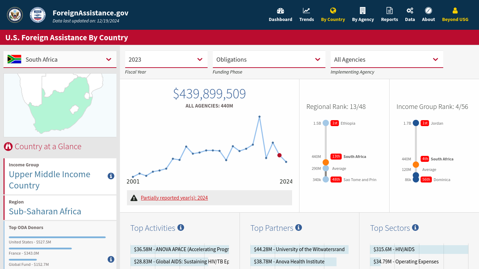Click the State Department seal logo
The width and height of the screenshot is (479, 269).
15,15
